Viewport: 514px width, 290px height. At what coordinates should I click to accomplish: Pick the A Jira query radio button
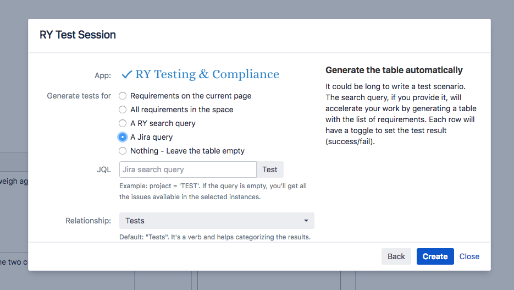tap(123, 137)
